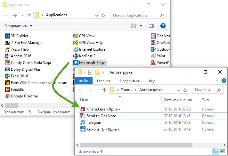228x156 pixels.
Task: Select Candy Crush Soda Saga icon
Action: pyautogui.click(x=8, y=63)
